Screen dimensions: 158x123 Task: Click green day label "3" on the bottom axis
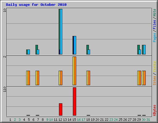point(19,120)
